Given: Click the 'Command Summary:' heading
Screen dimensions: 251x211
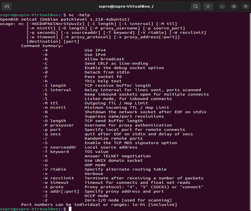Looking at the screenshot, I should click(x=42, y=46).
